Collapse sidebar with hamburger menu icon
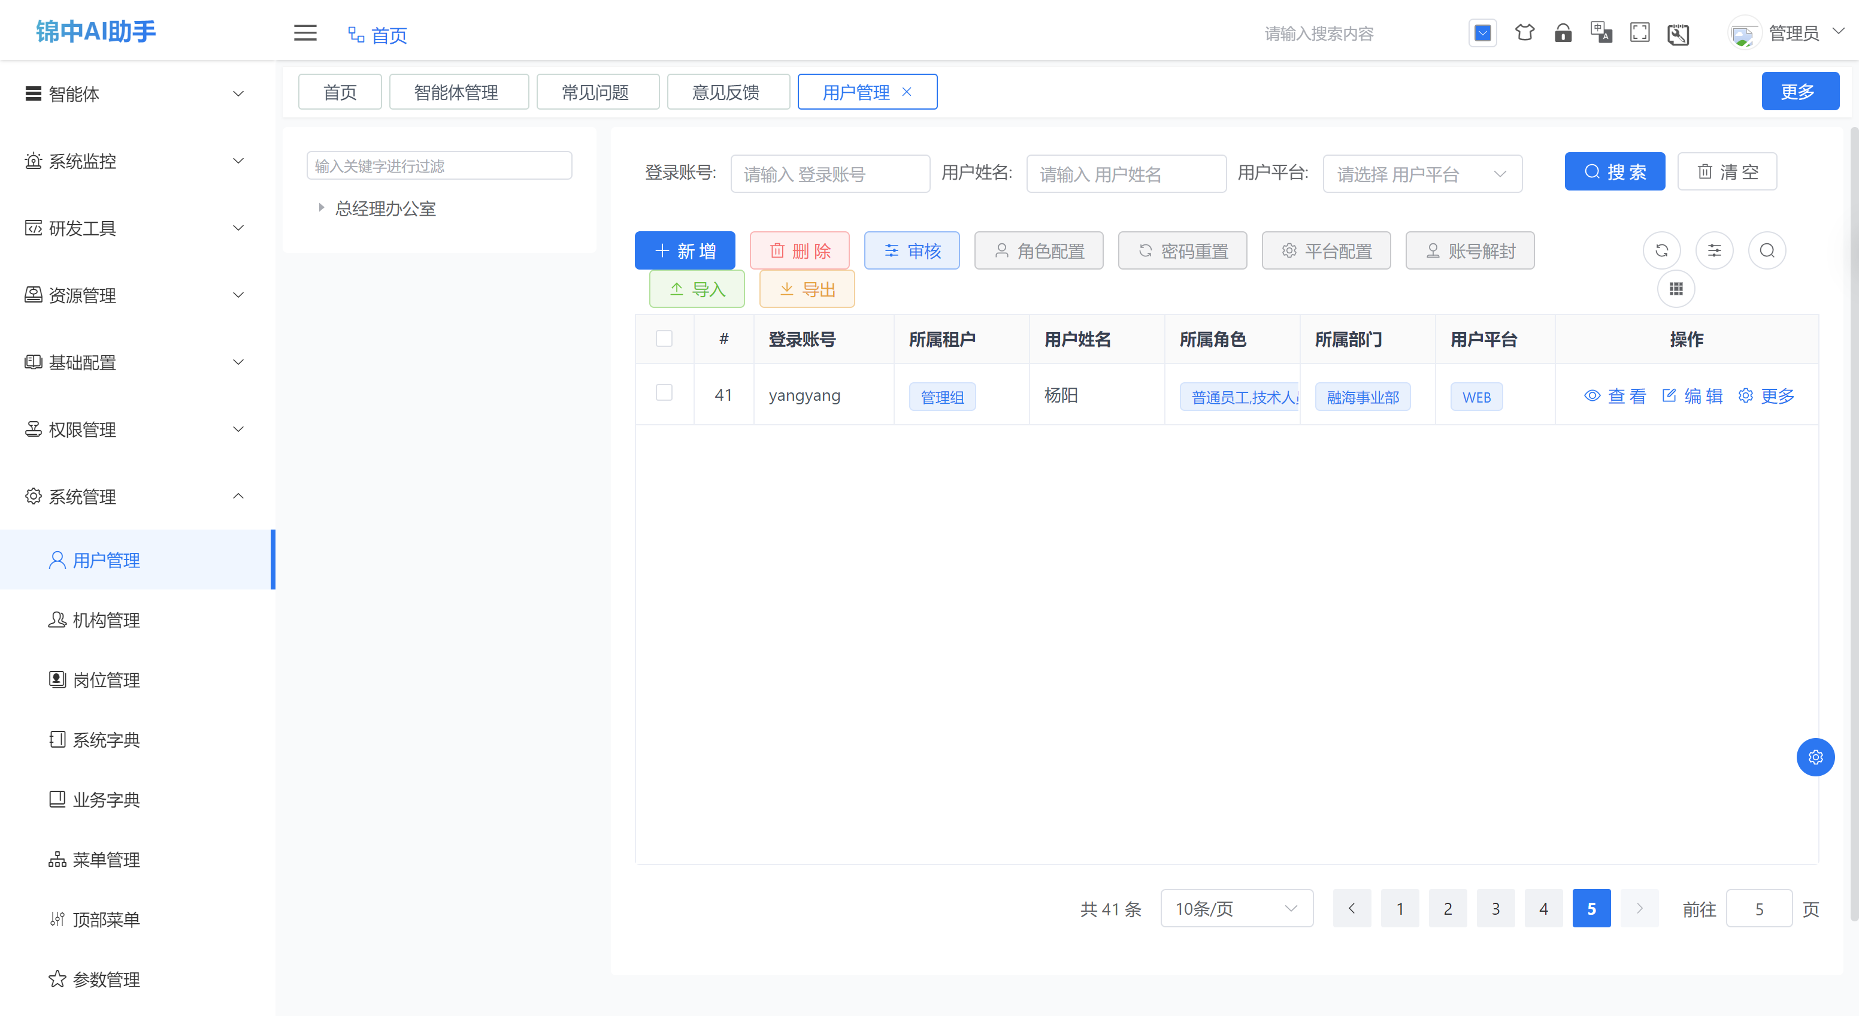The height and width of the screenshot is (1016, 1859). [305, 33]
